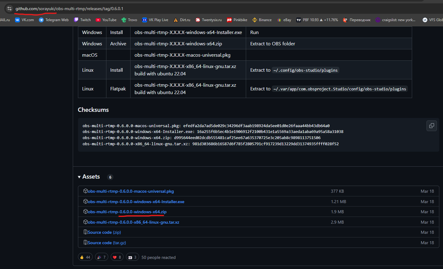This screenshot has width=443, height=269.
Task: React with thumbs up (44)
Action: [x=85, y=257]
